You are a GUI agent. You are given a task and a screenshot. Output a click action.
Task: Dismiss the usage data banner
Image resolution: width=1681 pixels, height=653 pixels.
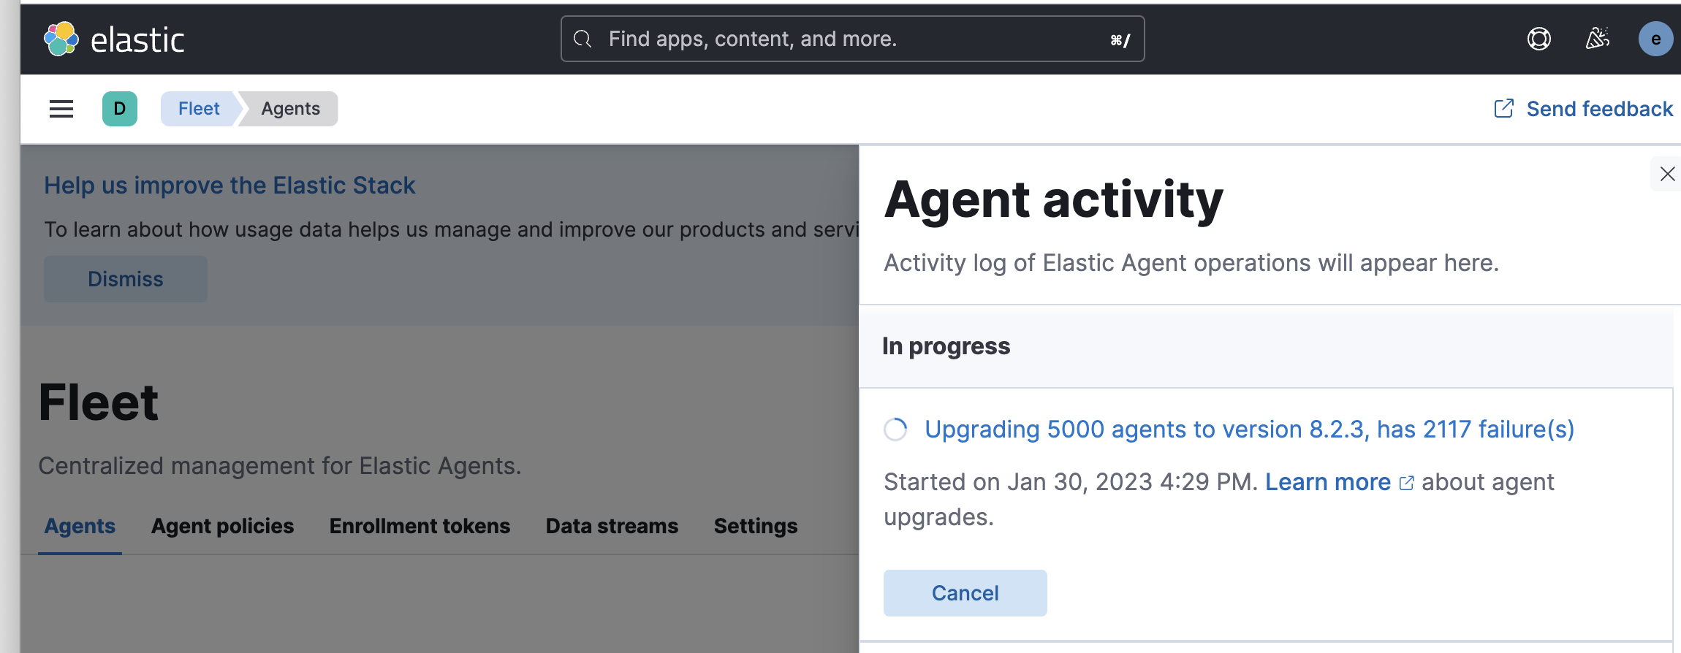[126, 279]
